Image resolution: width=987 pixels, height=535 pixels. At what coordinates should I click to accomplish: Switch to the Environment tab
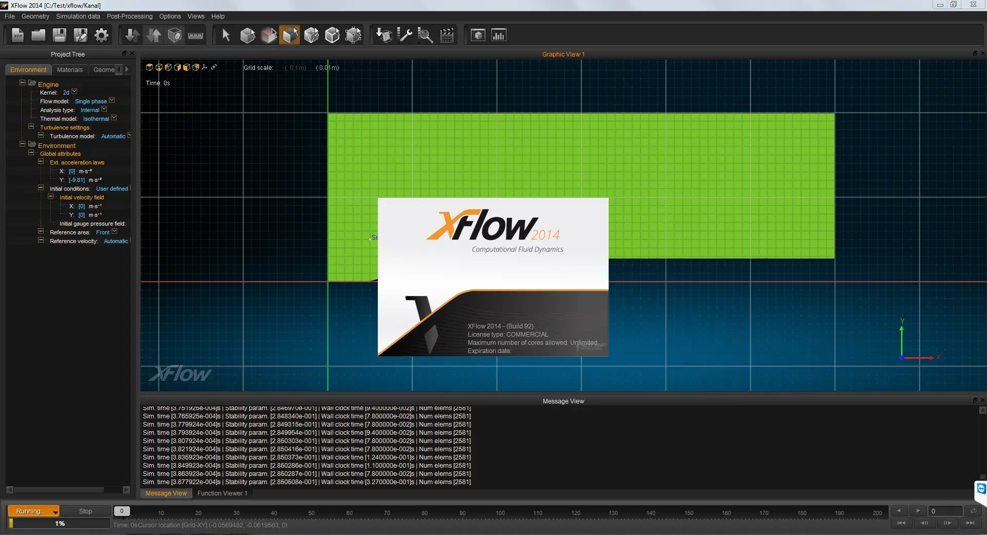[28, 70]
